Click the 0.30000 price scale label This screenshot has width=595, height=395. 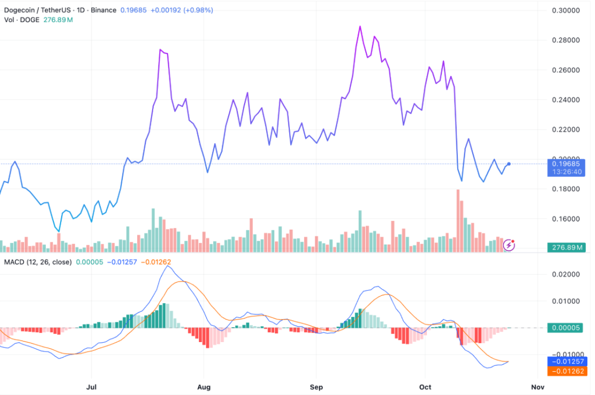pos(567,10)
